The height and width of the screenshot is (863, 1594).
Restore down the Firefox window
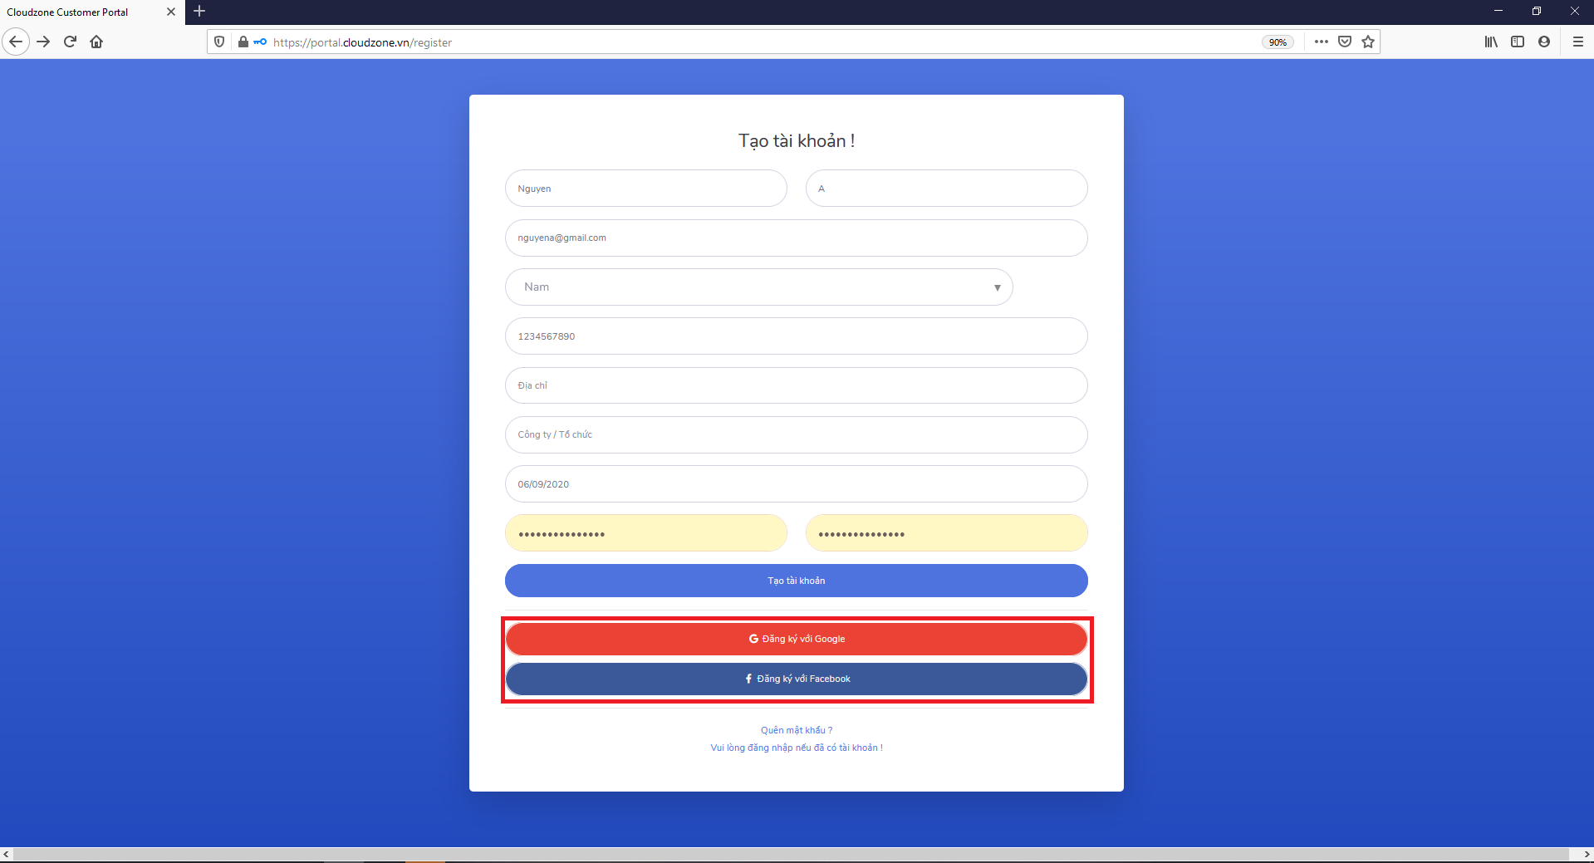click(x=1537, y=12)
